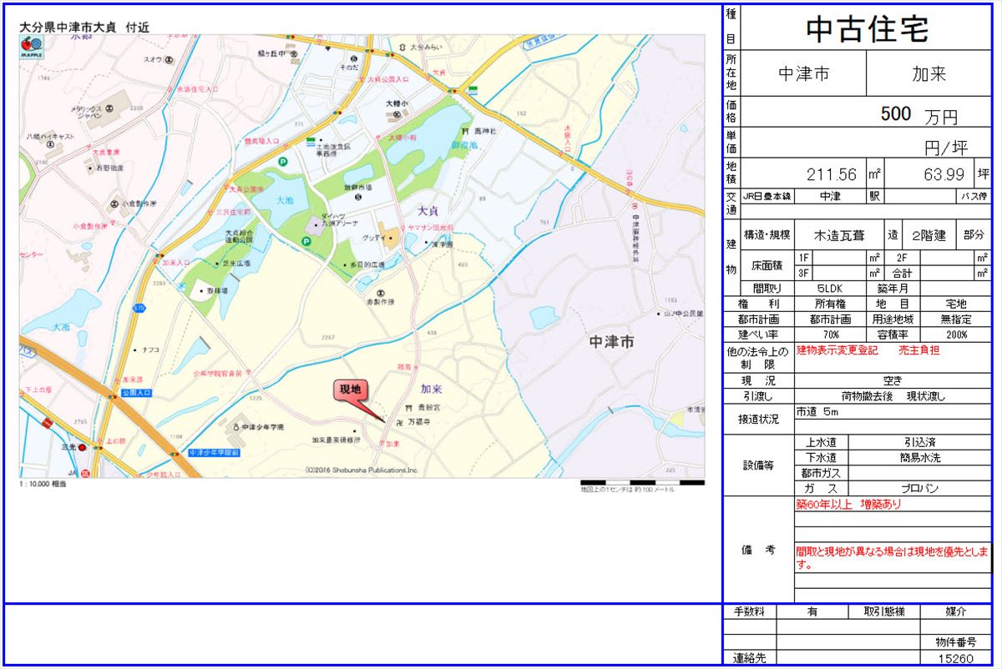Click the 中古住宅 property type heading
The height and width of the screenshot is (669, 1002).
(866, 29)
